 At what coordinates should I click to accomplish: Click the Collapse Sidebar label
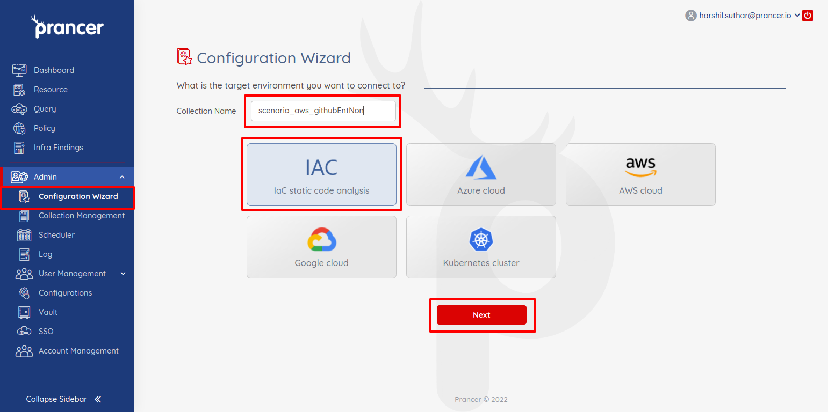point(56,399)
